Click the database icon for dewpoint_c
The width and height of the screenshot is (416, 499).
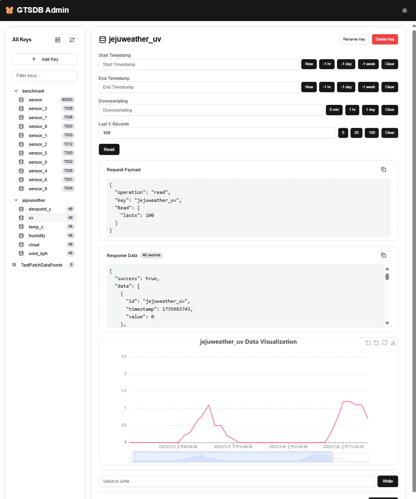point(21,209)
